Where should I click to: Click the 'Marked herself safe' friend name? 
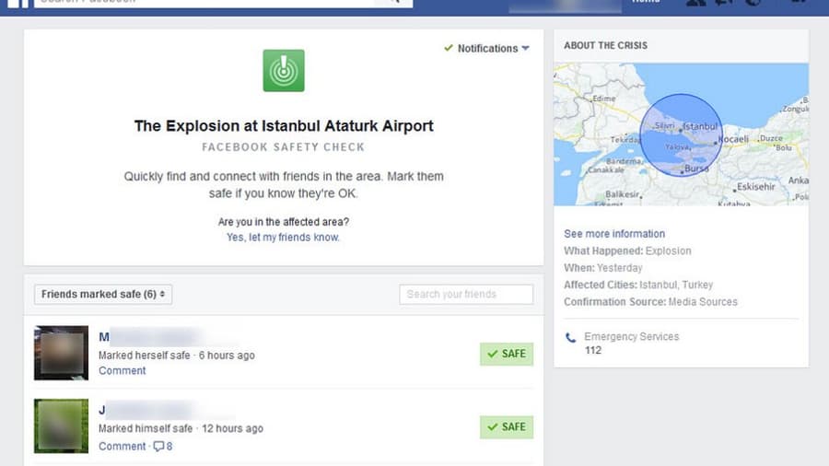151,336
